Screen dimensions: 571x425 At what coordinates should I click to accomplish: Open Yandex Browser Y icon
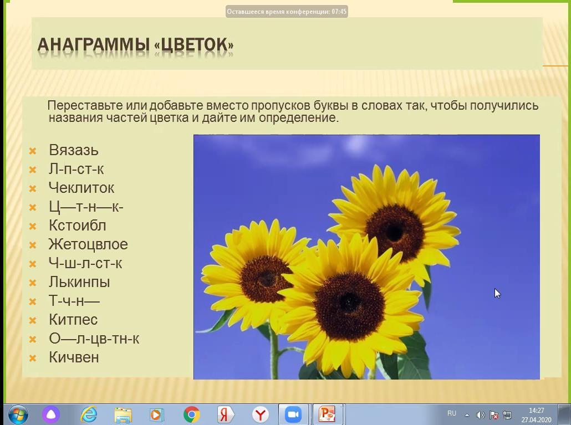261,414
